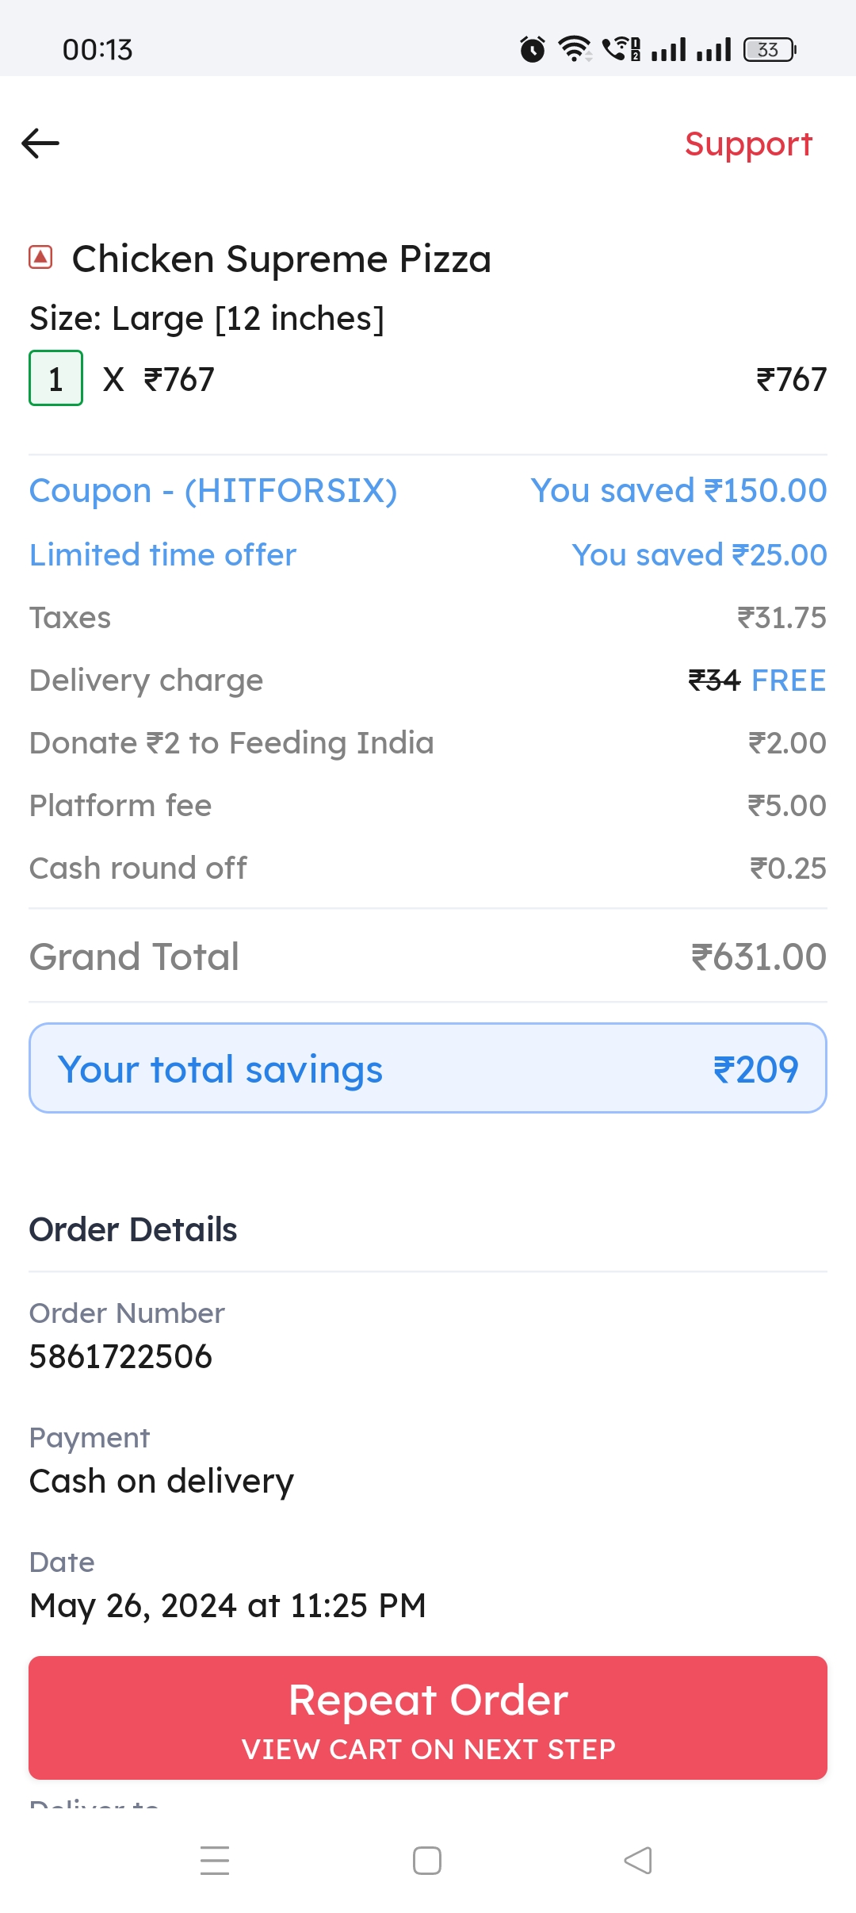Tap the Android back triangle icon
Image resolution: width=856 pixels, height=1913 pixels.
pos(638,1861)
